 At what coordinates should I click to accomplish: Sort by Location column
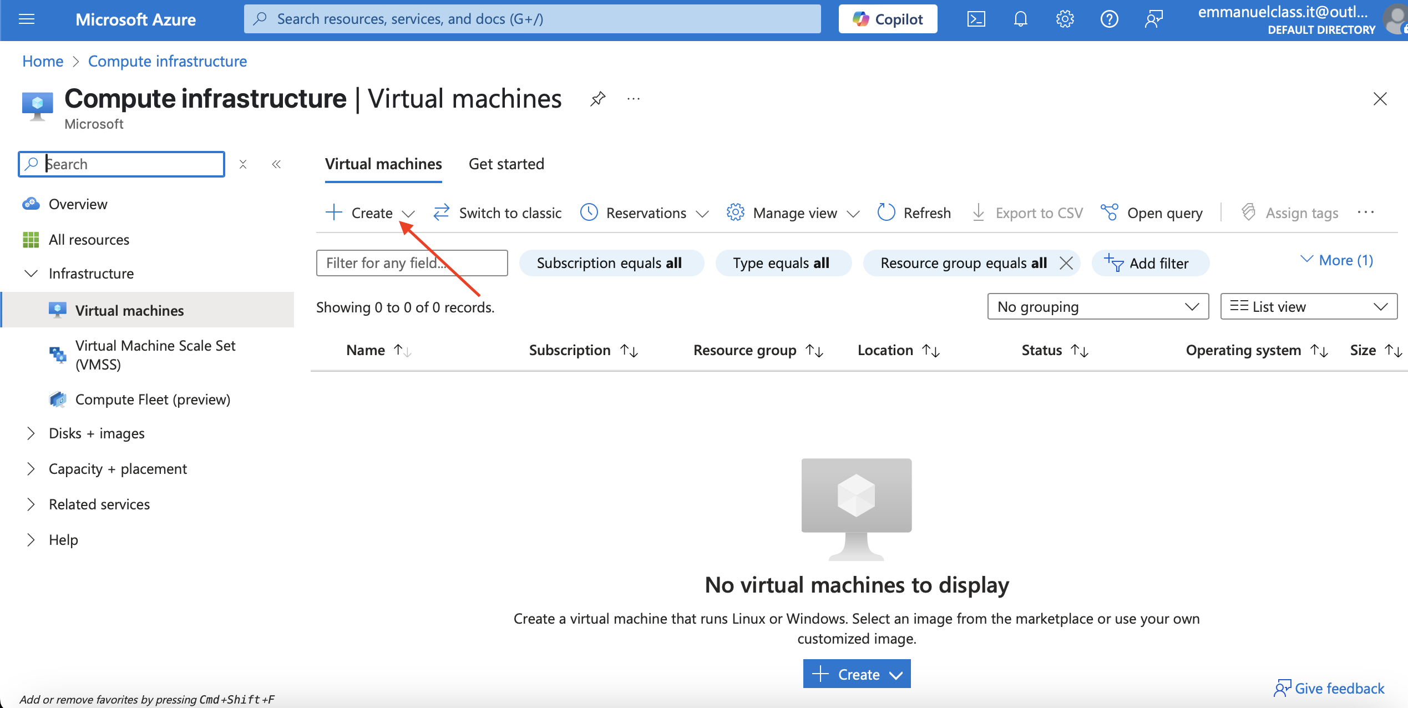coord(899,350)
